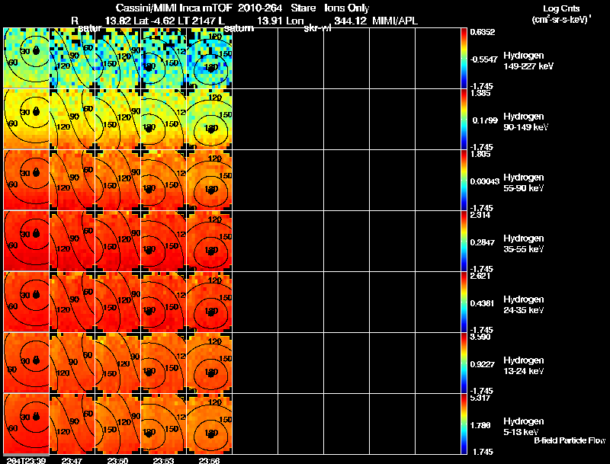Pick the 13-24 keV image at 23:56

(x=210, y=363)
